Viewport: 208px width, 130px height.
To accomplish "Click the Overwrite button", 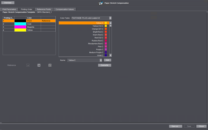I will 105,65.
